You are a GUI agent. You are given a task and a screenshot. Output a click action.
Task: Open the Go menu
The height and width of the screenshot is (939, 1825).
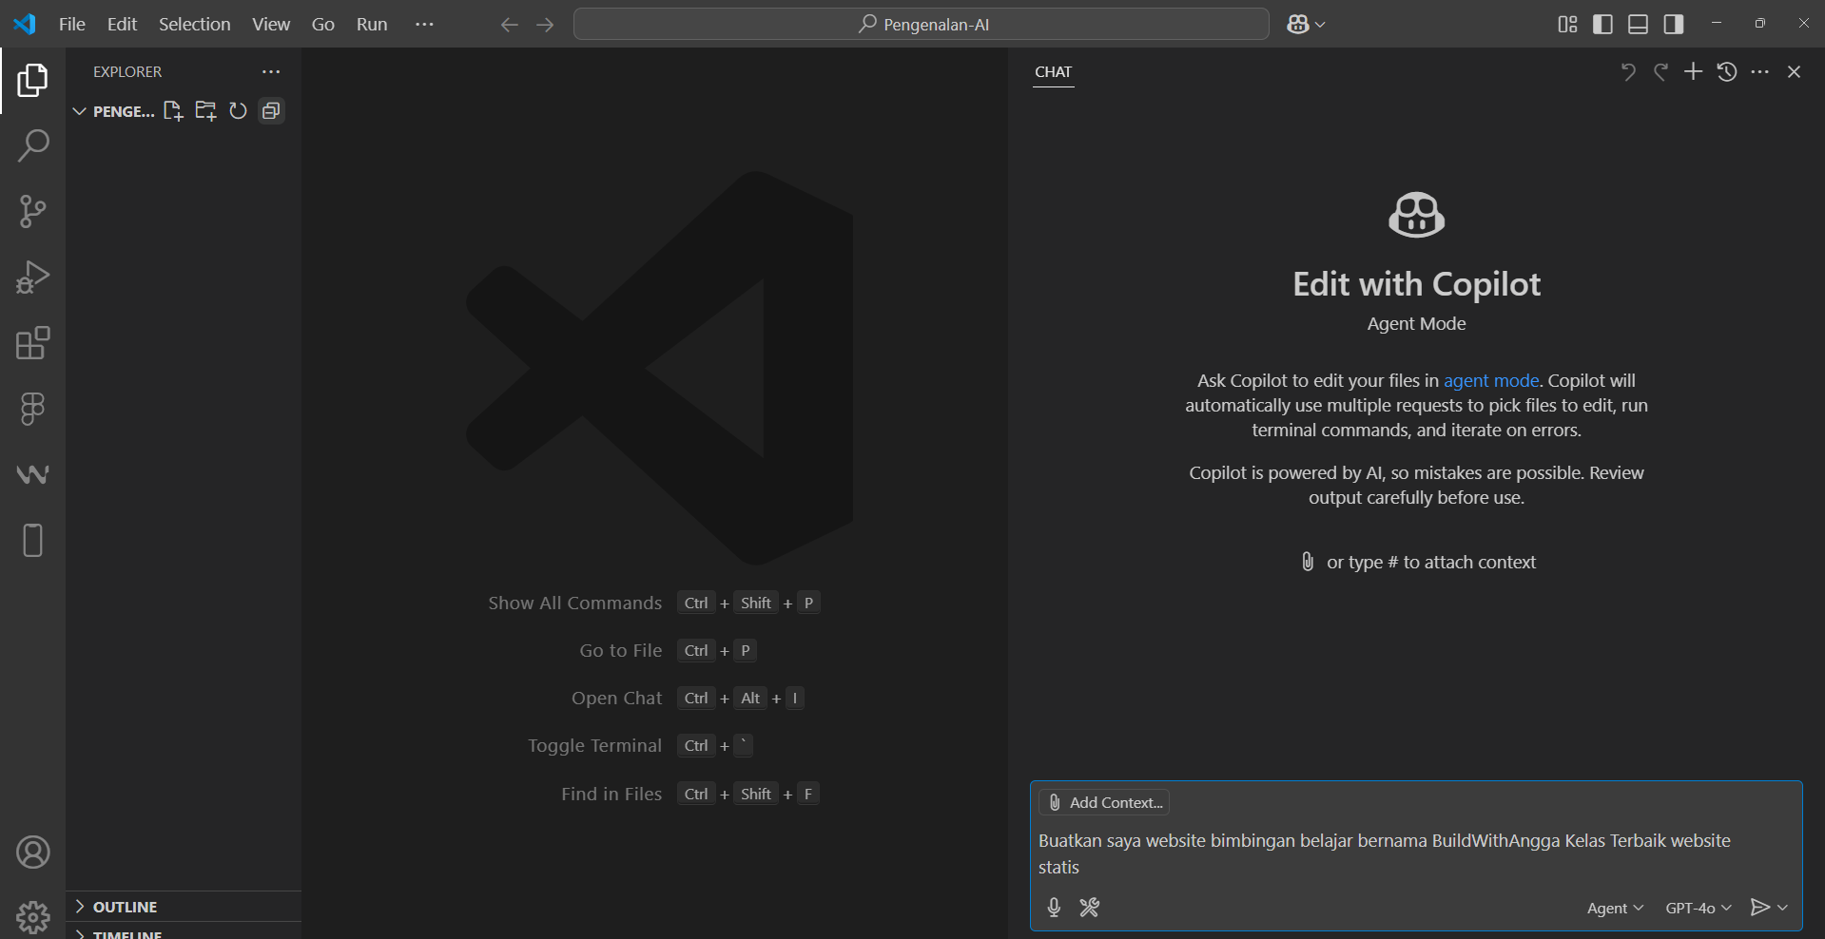point(323,25)
